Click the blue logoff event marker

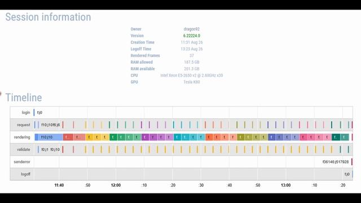352,174
